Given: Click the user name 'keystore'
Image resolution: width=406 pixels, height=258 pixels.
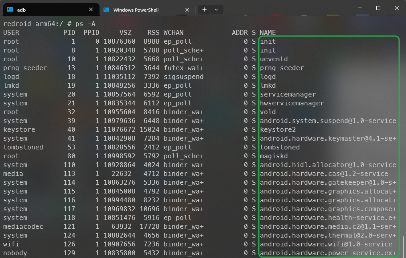Looking at the screenshot, I should (19, 129).
